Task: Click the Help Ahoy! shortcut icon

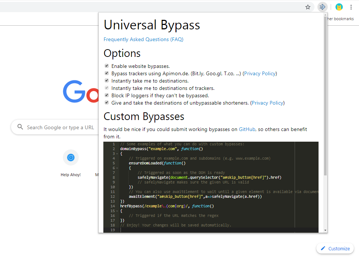Action: (x=71, y=157)
